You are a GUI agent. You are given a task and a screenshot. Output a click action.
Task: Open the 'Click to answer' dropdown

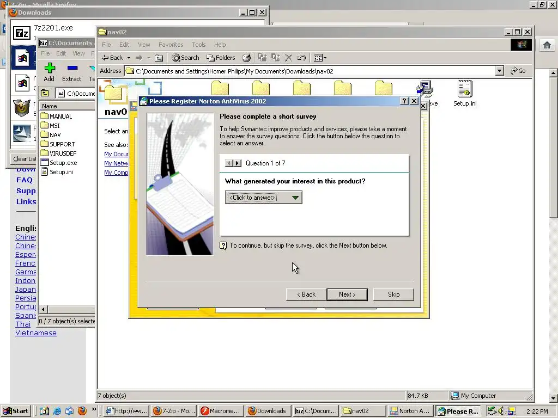coord(263,197)
